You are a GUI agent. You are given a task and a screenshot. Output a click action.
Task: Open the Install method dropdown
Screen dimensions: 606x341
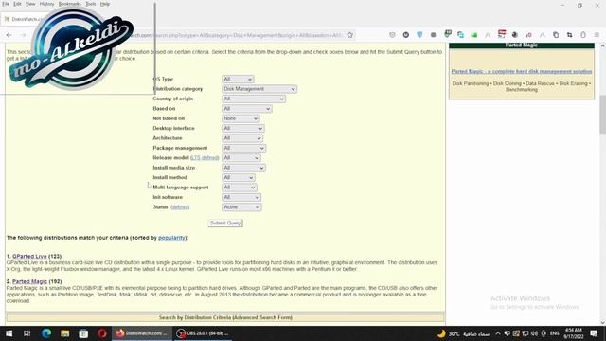coord(239,177)
